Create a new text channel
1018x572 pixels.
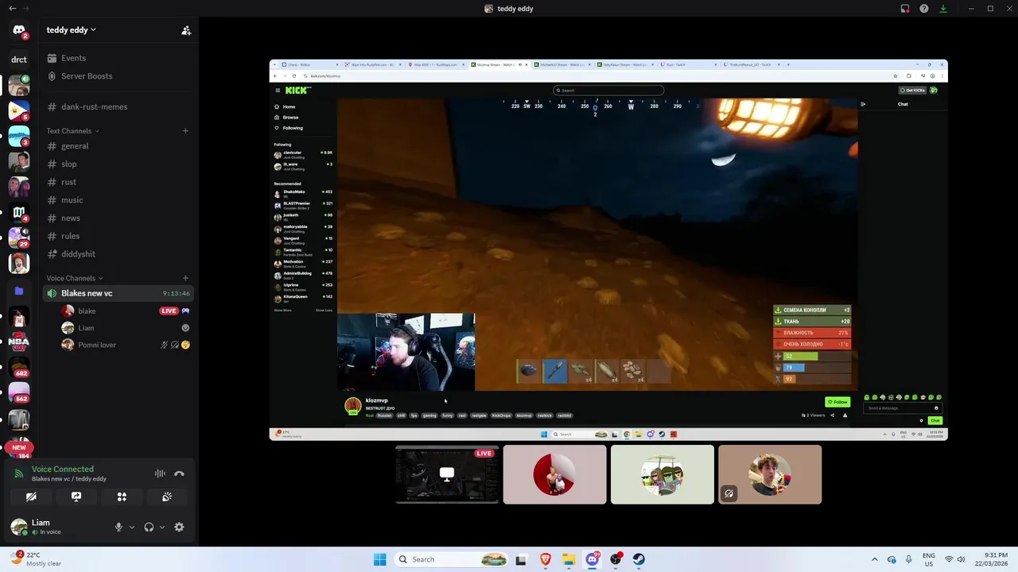pos(185,130)
